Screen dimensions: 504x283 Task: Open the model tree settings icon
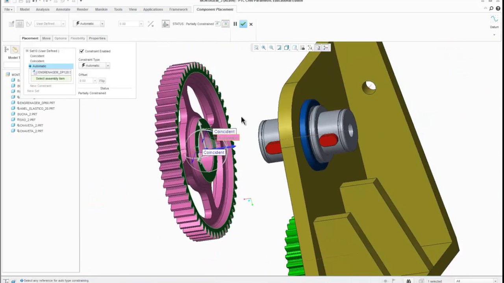tap(7, 50)
